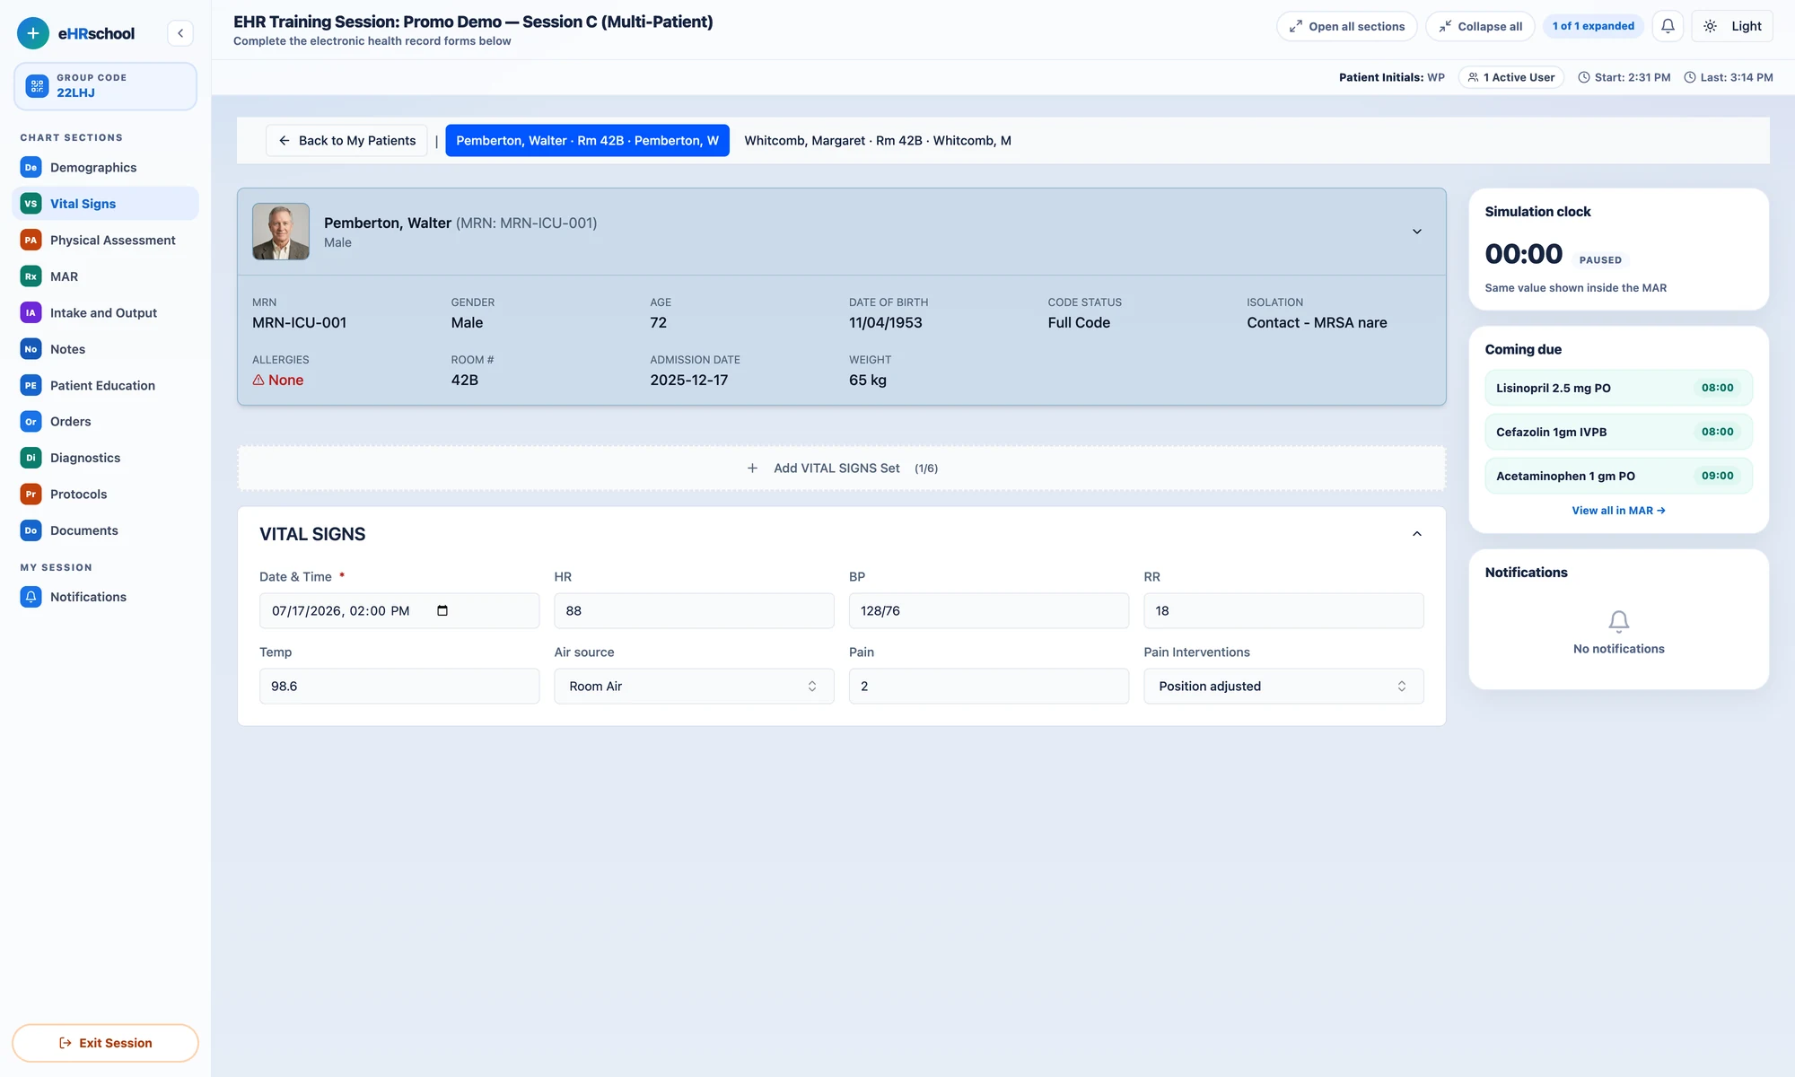Screen dimensions: 1795x1077
Task: Collapse the VITAL SIGNS section chevron
Action: click(1417, 534)
